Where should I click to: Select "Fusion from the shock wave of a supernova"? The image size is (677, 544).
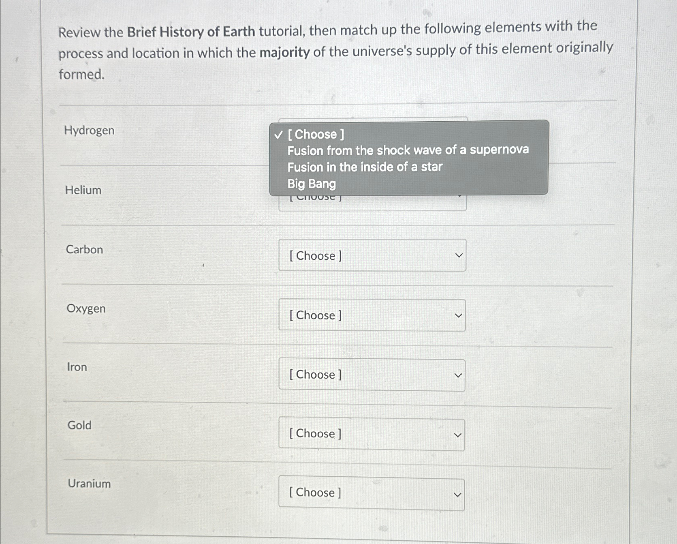pyautogui.click(x=408, y=150)
